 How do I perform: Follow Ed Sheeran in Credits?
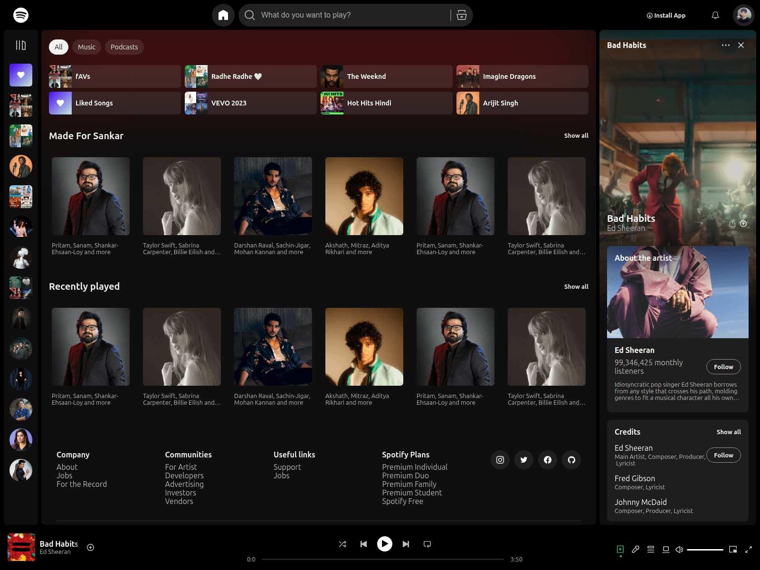(x=723, y=455)
